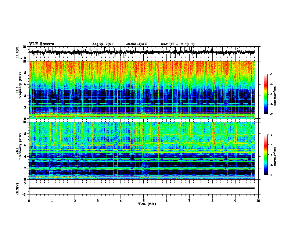Click time axis tick label "3"
Screen dimensions: 291x225
point(98,201)
